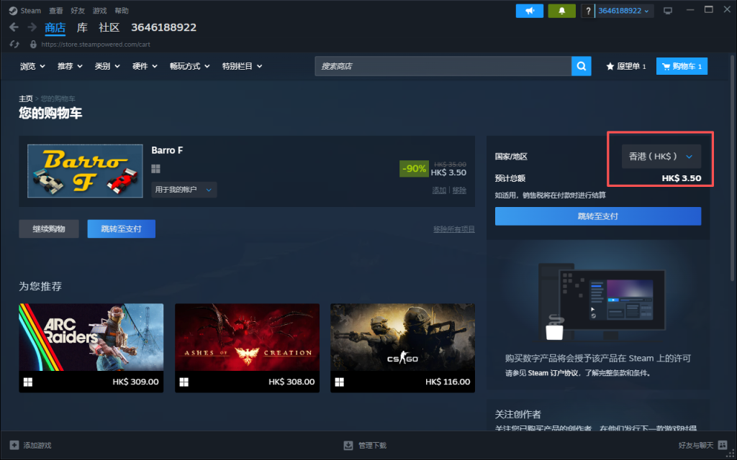The image size is (737, 460).
Task: Open the ARC Raiders recommendation thumbnail
Action: point(91,337)
